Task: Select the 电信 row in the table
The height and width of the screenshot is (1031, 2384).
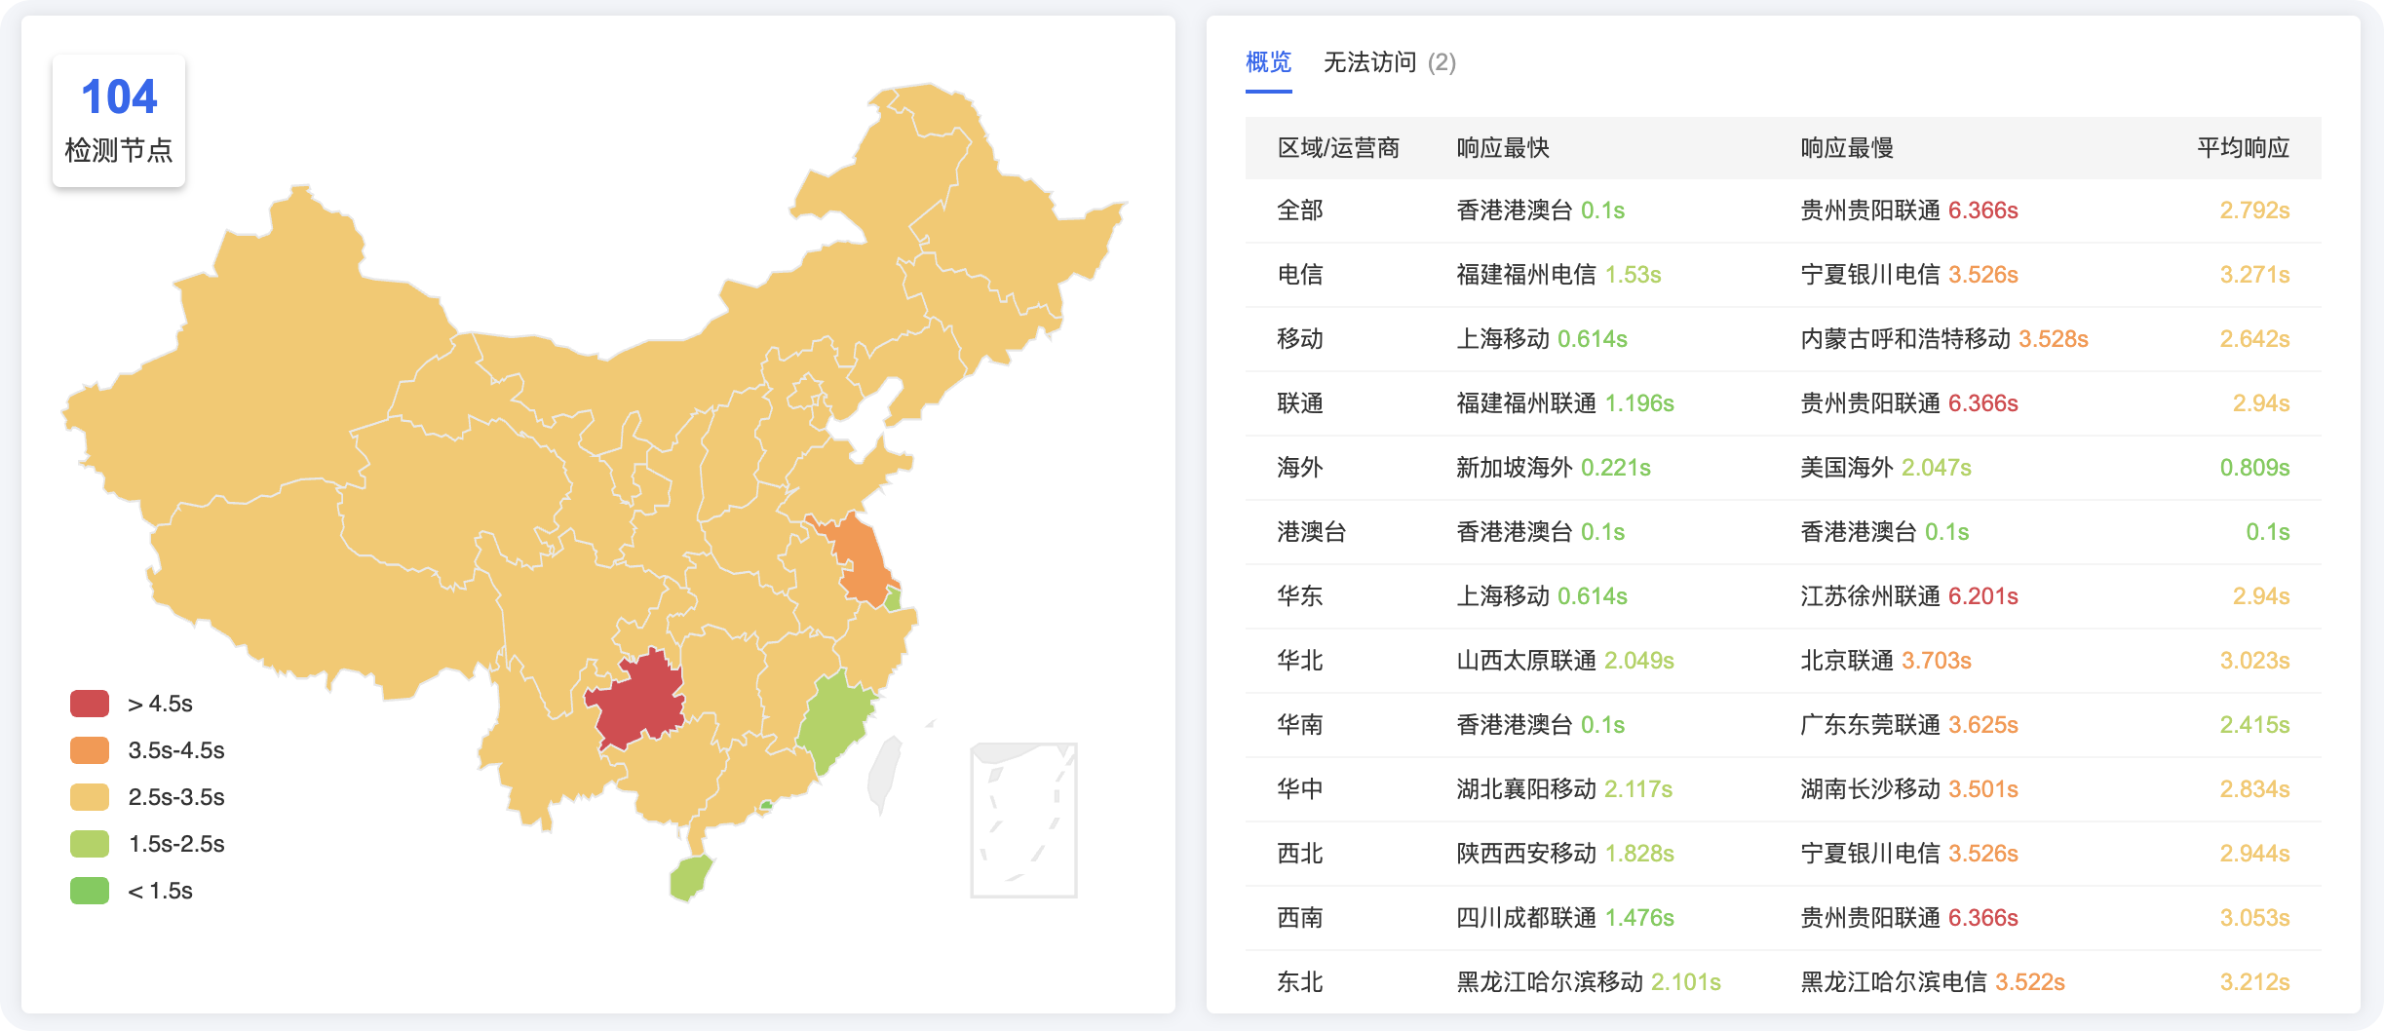Action: [1783, 275]
